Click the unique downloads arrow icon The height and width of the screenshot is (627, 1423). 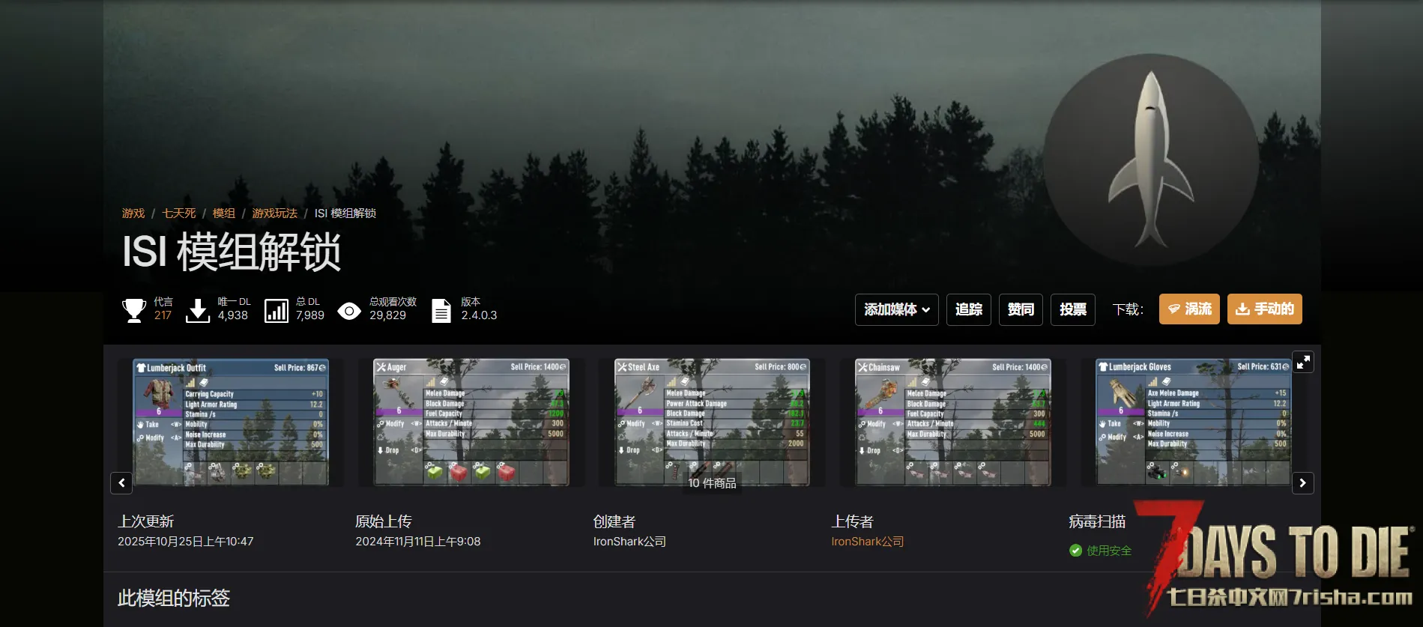(x=198, y=310)
